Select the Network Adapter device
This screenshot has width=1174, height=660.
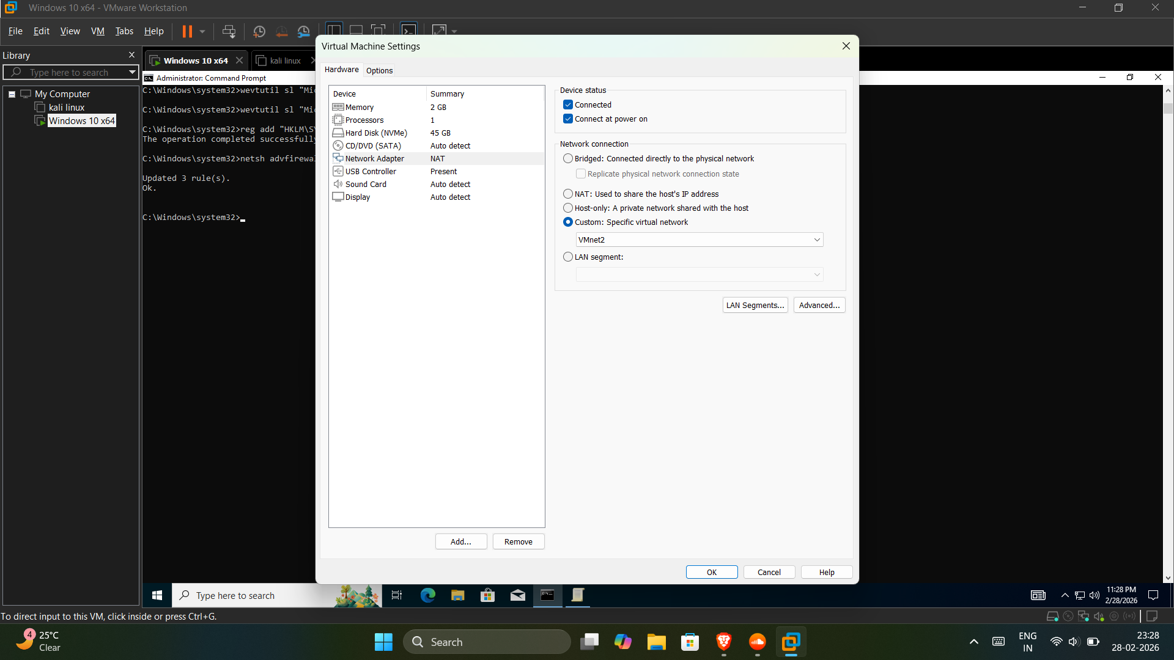tap(437, 158)
